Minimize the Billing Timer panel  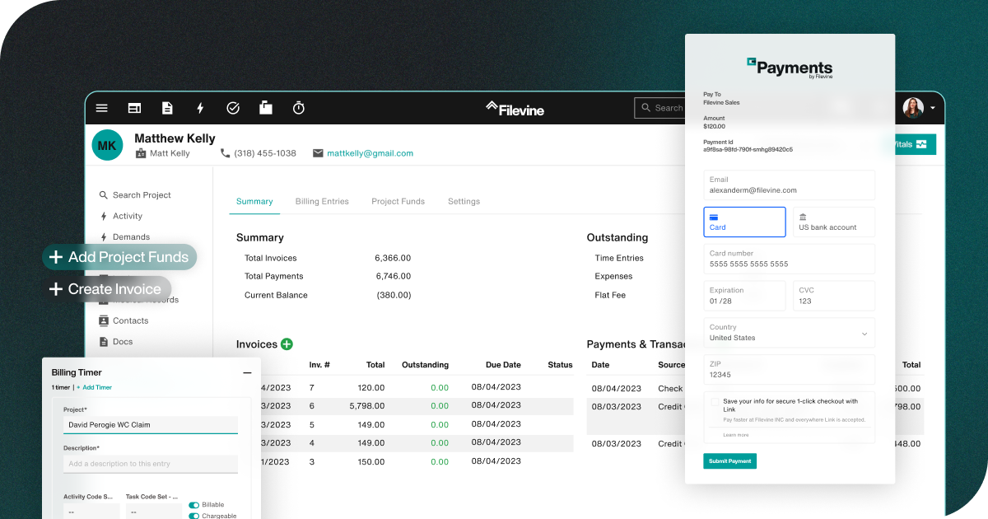coord(247,373)
